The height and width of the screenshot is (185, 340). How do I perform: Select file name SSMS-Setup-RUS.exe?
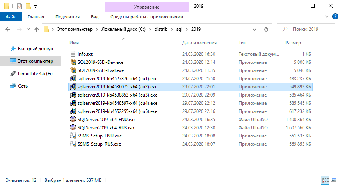click(x=99, y=144)
